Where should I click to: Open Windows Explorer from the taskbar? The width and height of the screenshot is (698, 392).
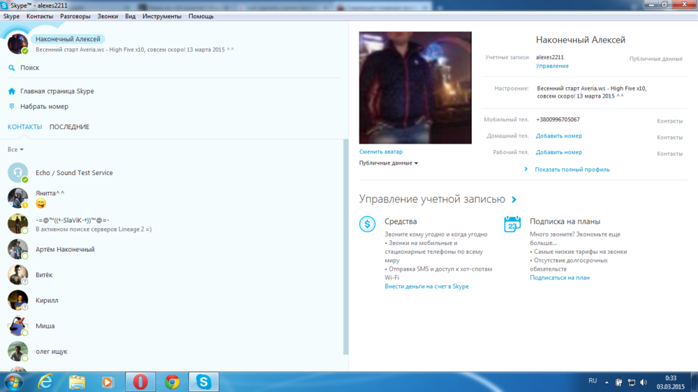pos(77,382)
